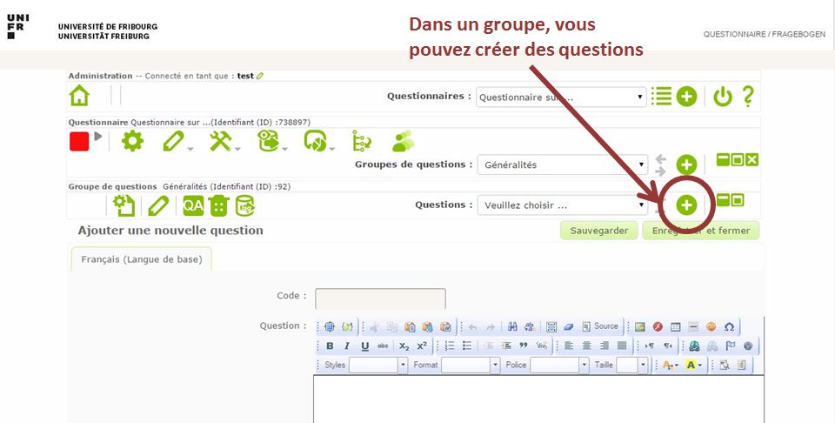Open the Questionnaires dropdown

click(x=561, y=97)
